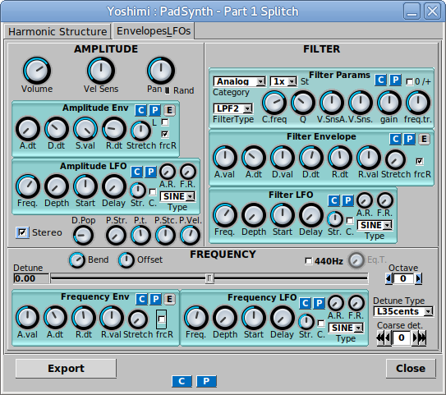Copy Amplitude LFO with C button
Image resolution: width=446 pixels, height=395 pixels.
coord(137,172)
